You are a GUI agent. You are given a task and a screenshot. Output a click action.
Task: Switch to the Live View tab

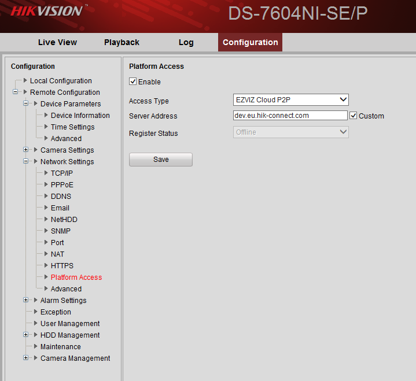pyautogui.click(x=57, y=42)
